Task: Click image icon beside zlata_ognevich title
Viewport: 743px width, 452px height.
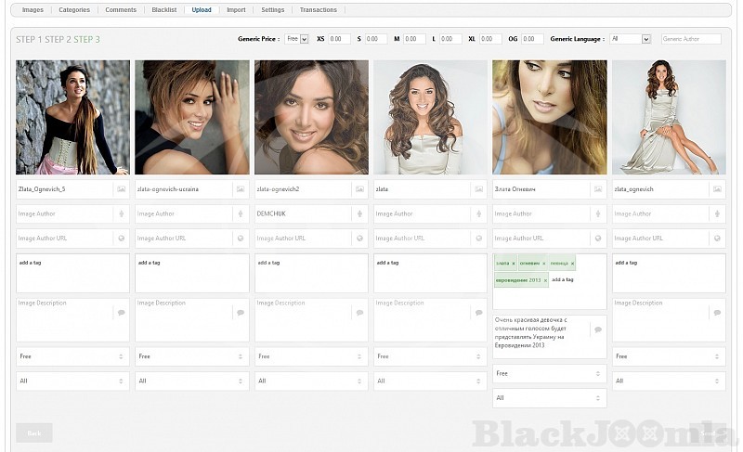Action: point(717,189)
